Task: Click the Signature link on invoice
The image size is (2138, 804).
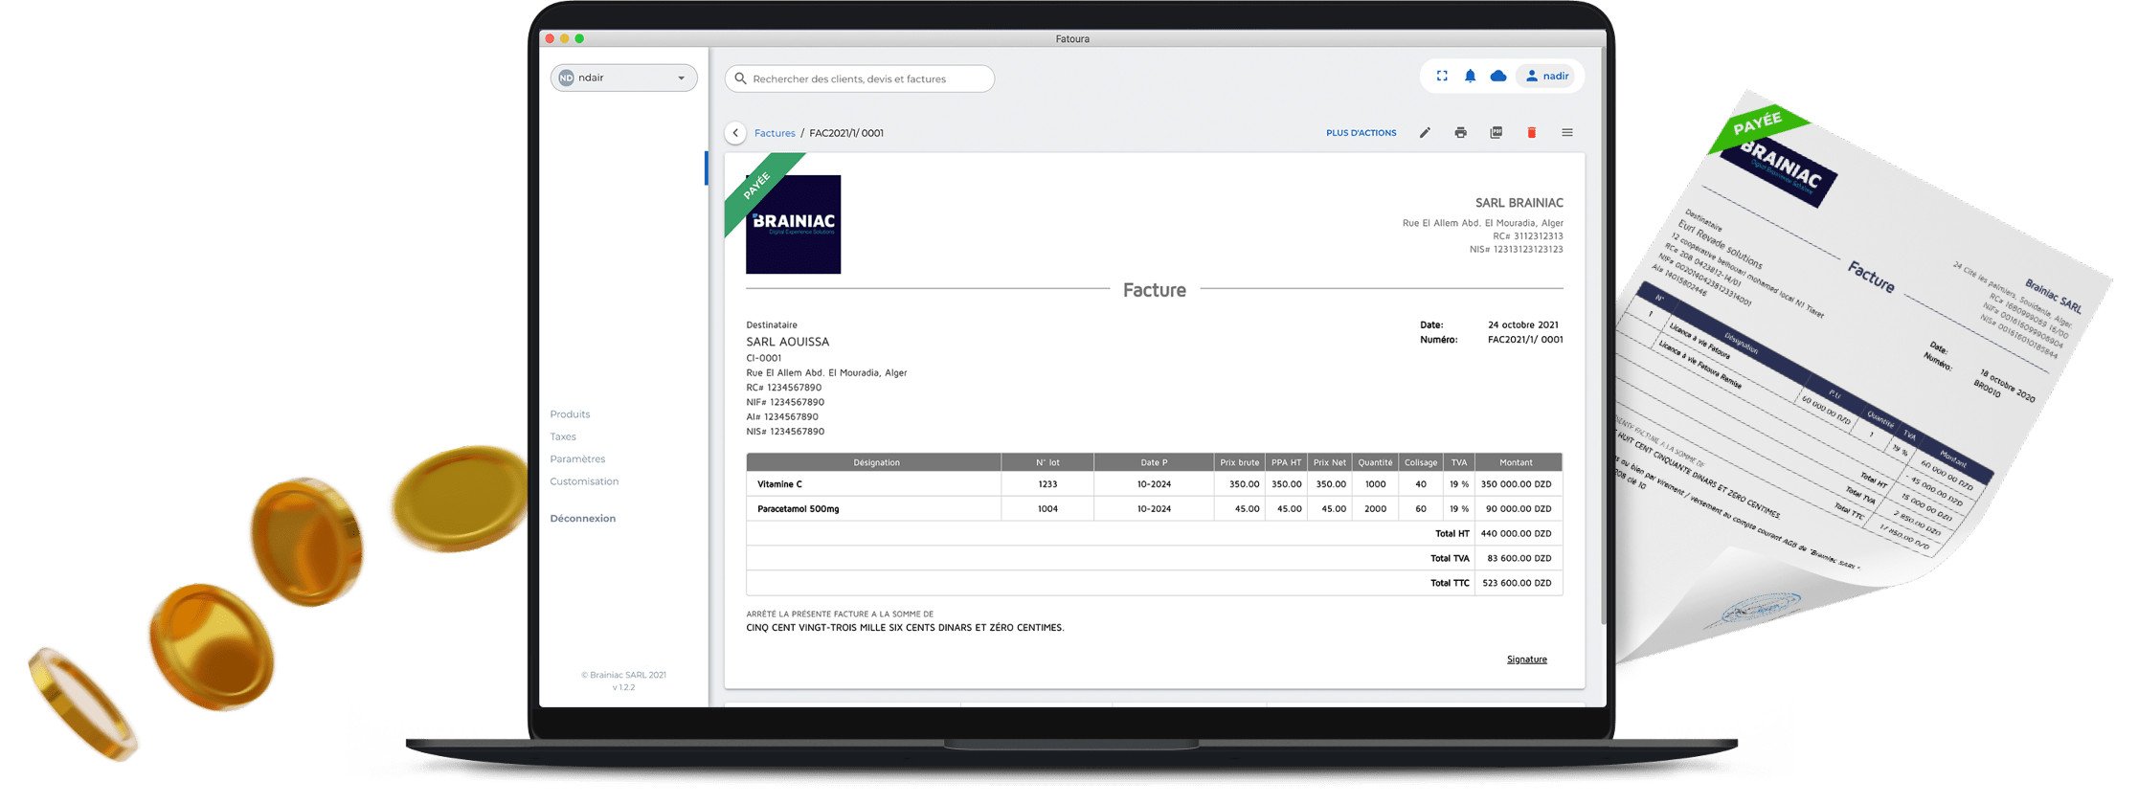Action: point(1526,659)
